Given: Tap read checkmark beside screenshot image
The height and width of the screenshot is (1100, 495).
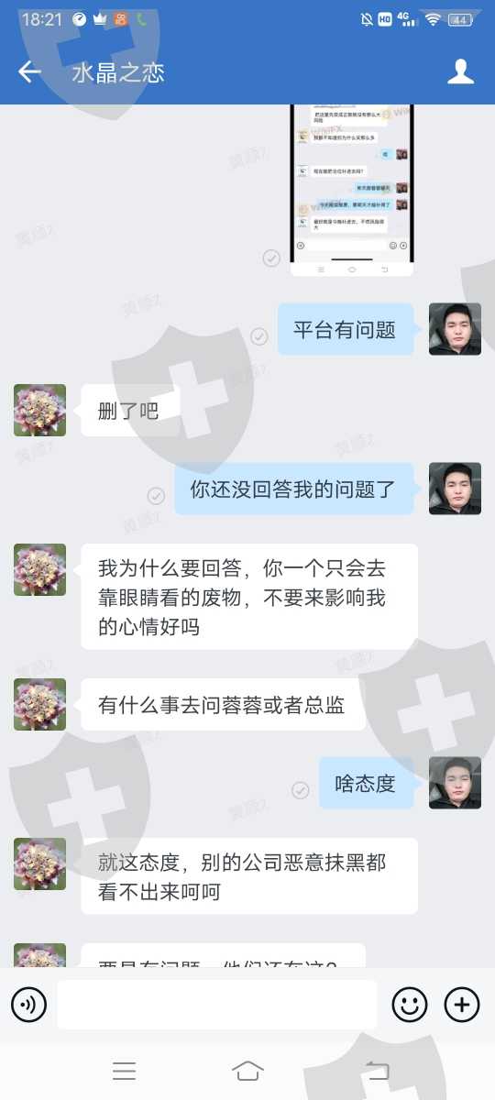Looking at the screenshot, I should pyautogui.click(x=271, y=258).
